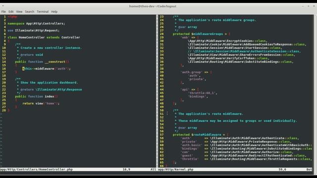Viewport: 317px width, 178px height.
Task: Click '@return \Illuminate\Http\Response' comment
Action: coord(51,89)
